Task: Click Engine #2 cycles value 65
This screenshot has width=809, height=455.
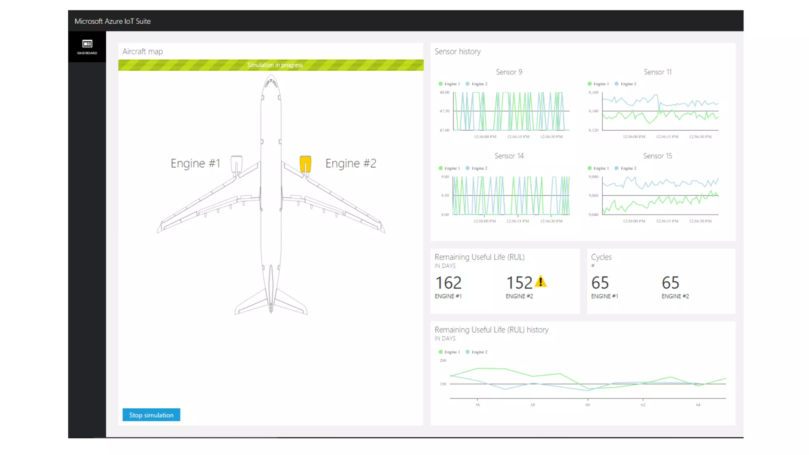Action: tap(670, 283)
